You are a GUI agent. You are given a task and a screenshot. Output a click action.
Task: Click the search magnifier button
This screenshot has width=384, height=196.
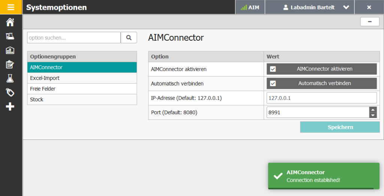(129, 38)
